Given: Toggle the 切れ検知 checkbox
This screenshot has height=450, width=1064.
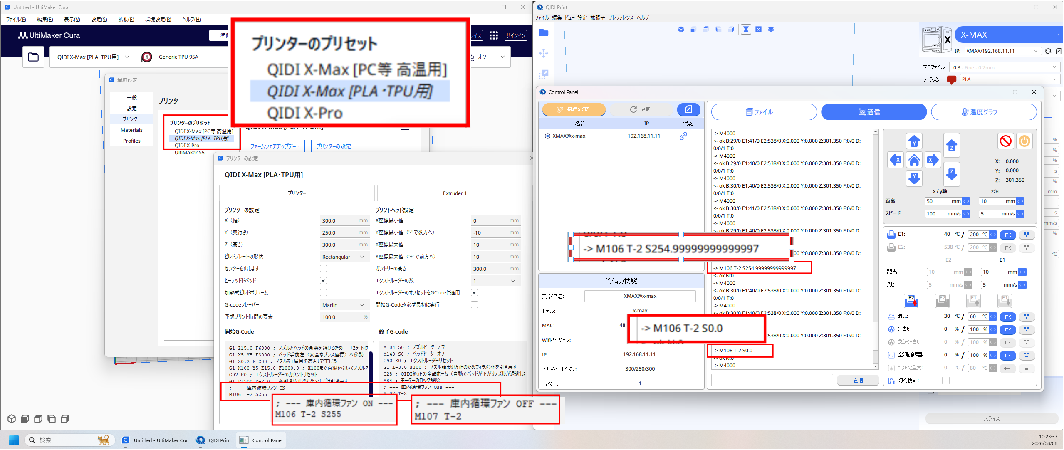Looking at the screenshot, I should (946, 381).
